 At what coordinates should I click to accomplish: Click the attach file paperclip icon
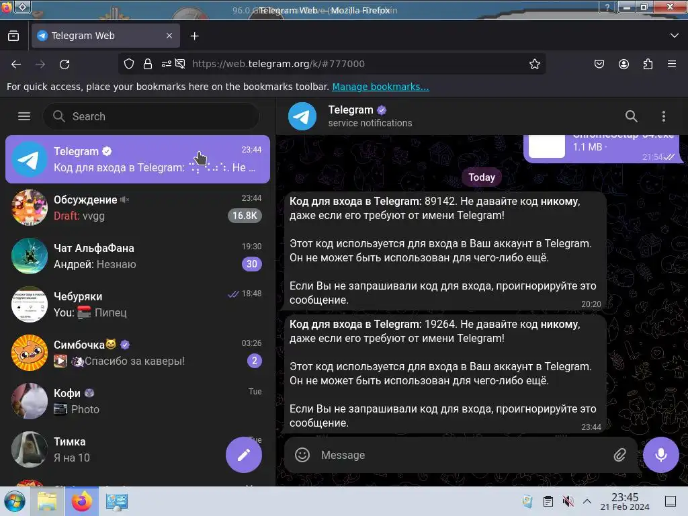tap(619, 455)
